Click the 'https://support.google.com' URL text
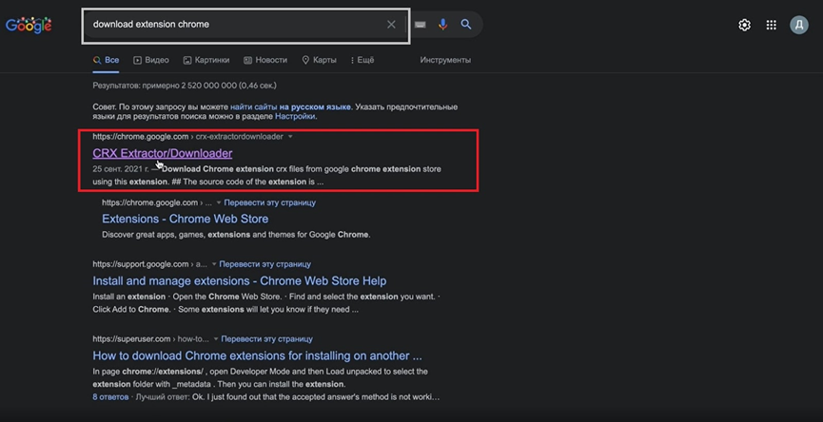The width and height of the screenshot is (823, 422). pos(141,264)
